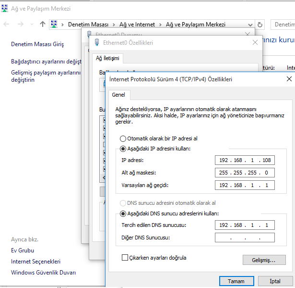The image size is (295, 288).
Task: Close the Ethernet0 Özellikleri window with X
Action: point(254,42)
